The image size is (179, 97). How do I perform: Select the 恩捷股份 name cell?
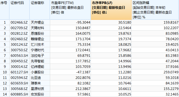pyautogui.click(x=40, y=33)
